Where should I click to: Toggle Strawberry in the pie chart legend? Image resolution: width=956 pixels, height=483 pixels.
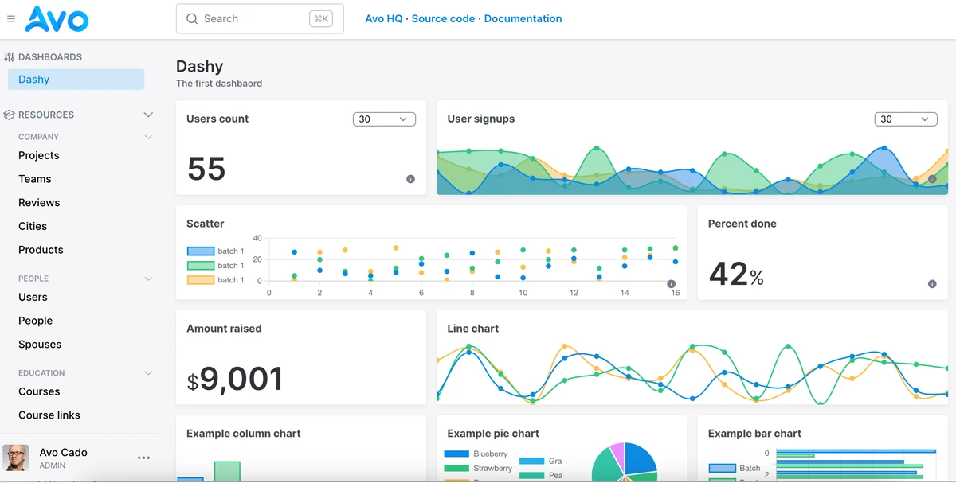click(478, 468)
